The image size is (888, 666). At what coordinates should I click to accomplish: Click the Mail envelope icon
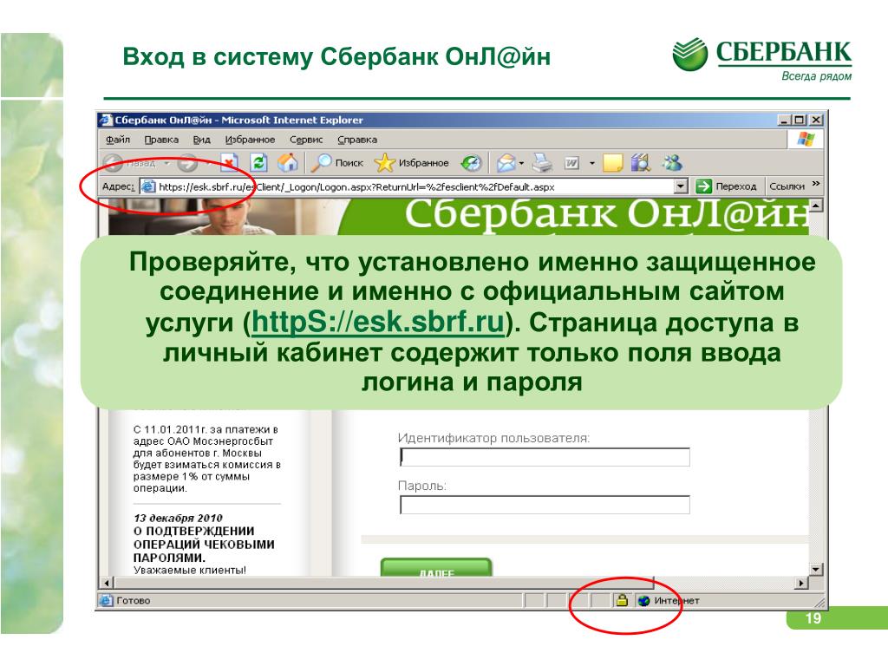point(506,163)
